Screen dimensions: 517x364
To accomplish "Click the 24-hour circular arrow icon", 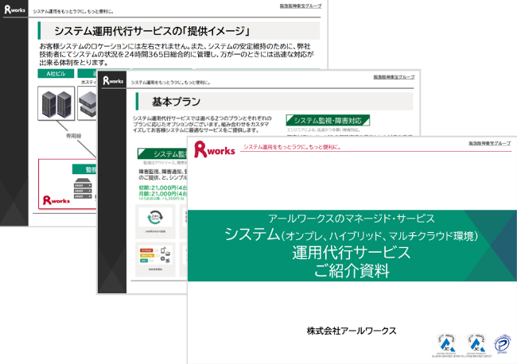I will [x=155, y=217].
